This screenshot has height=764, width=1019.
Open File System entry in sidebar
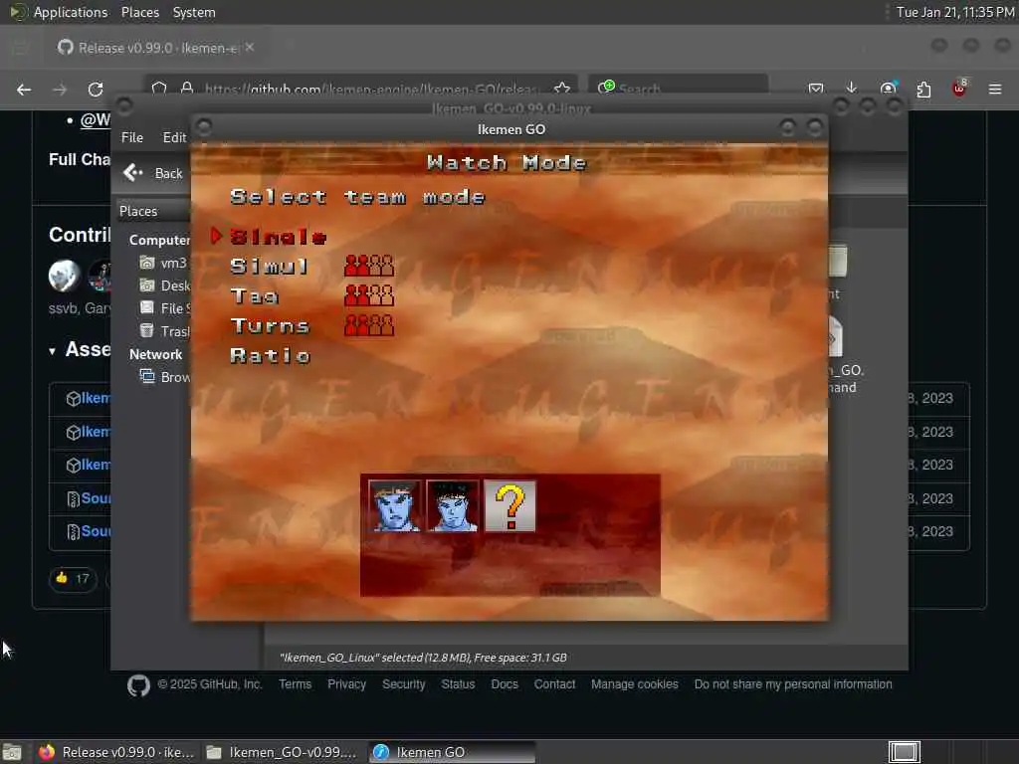tap(164, 308)
